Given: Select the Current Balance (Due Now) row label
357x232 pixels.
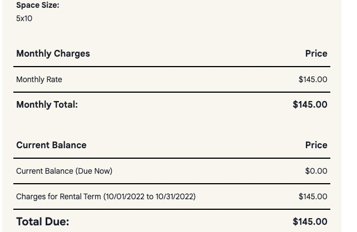Looking at the screenshot, I should coord(64,171).
